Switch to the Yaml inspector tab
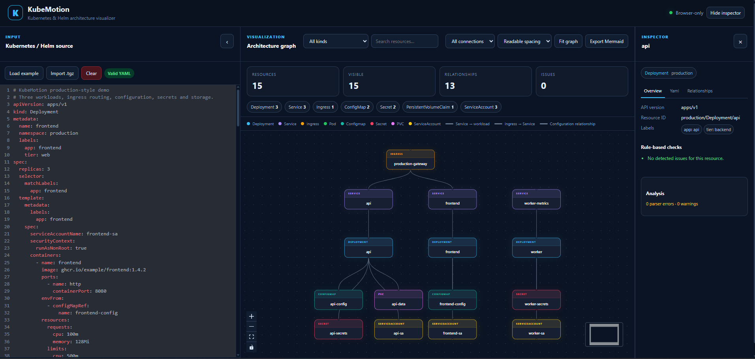Image resolution: width=755 pixels, height=359 pixels. pyautogui.click(x=674, y=91)
